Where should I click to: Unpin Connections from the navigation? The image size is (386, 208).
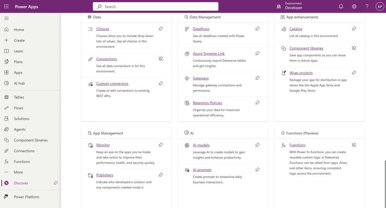[161, 59]
